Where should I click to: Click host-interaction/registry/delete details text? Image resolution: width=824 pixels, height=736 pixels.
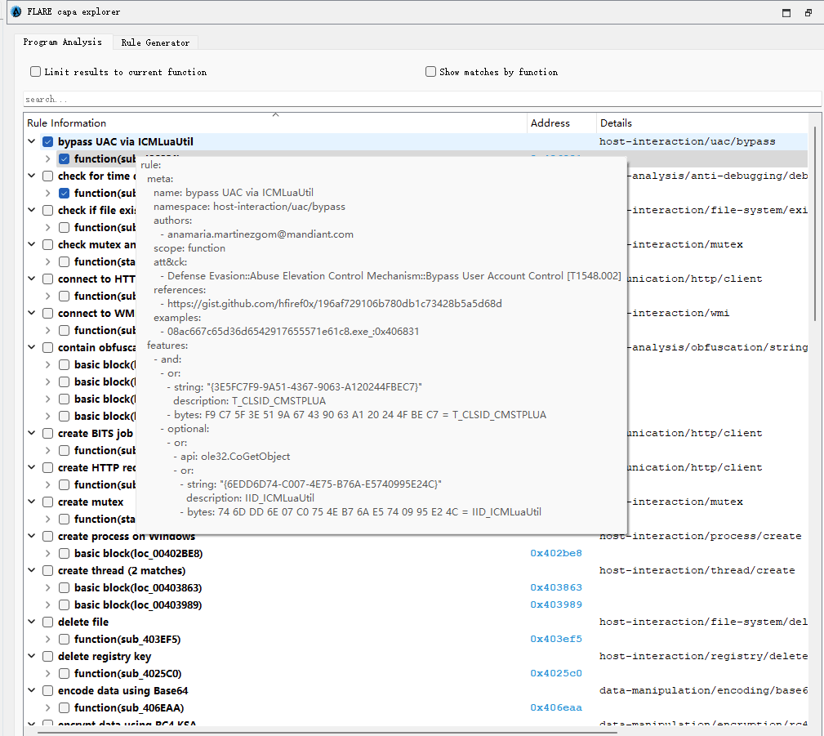click(703, 656)
